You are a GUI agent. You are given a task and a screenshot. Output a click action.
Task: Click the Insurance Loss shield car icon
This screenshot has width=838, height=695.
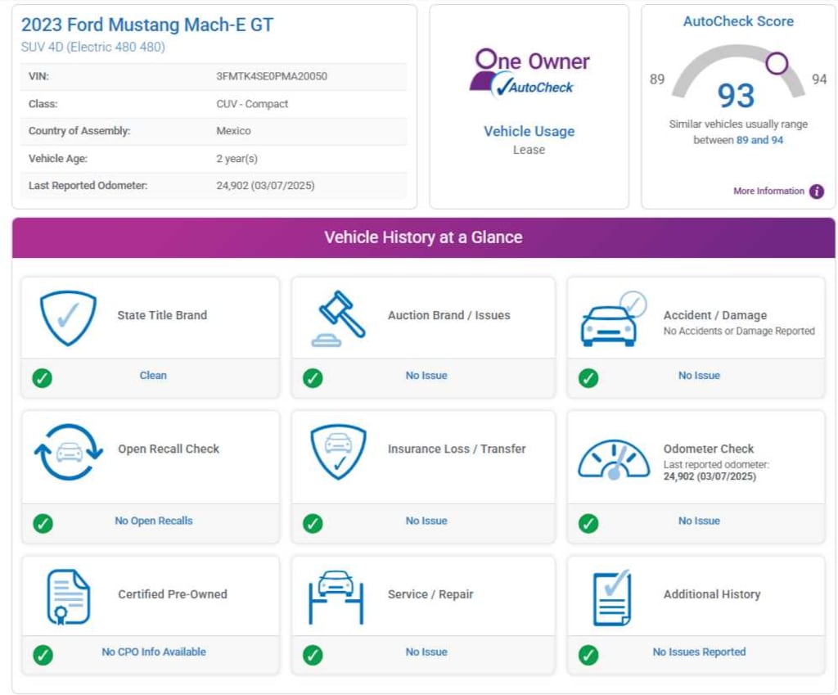click(338, 452)
